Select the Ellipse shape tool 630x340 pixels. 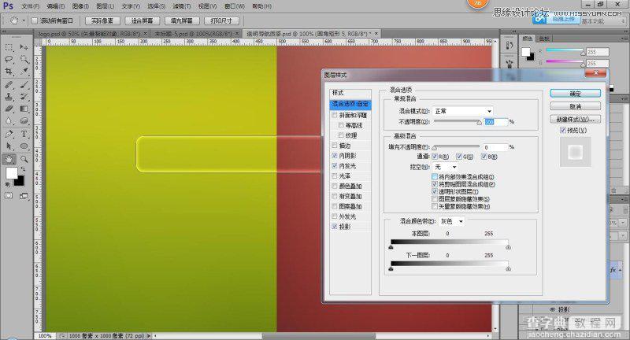pyautogui.click(x=24, y=146)
